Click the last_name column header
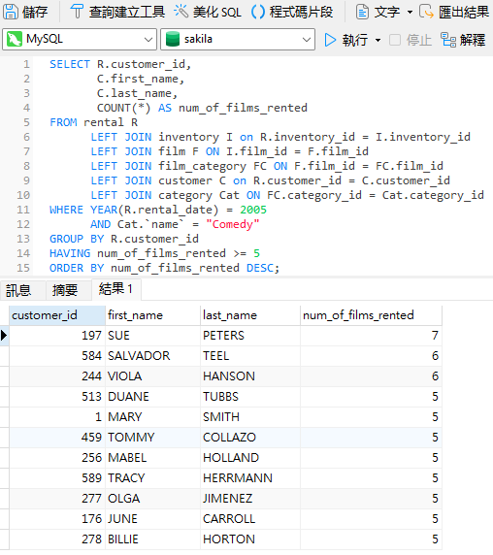This screenshot has width=493, height=555. coord(250,315)
